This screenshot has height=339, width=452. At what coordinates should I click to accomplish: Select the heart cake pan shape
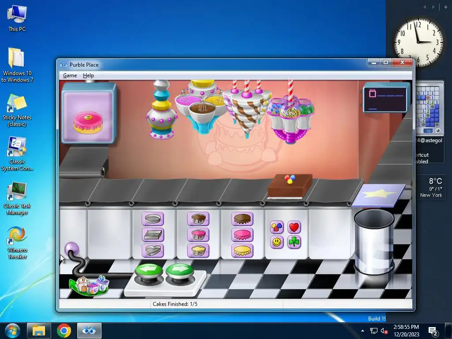[153, 250]
